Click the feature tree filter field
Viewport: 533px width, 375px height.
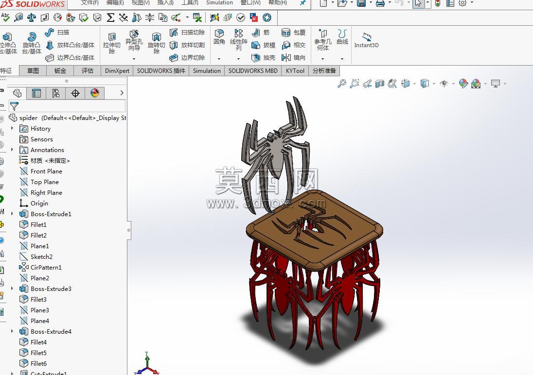[67, 106]
